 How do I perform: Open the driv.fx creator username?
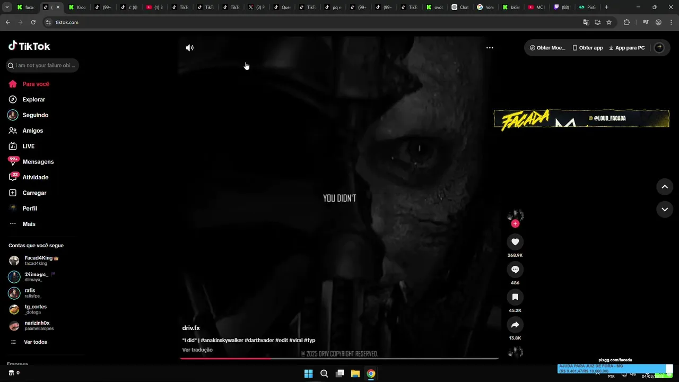[191, 328]
